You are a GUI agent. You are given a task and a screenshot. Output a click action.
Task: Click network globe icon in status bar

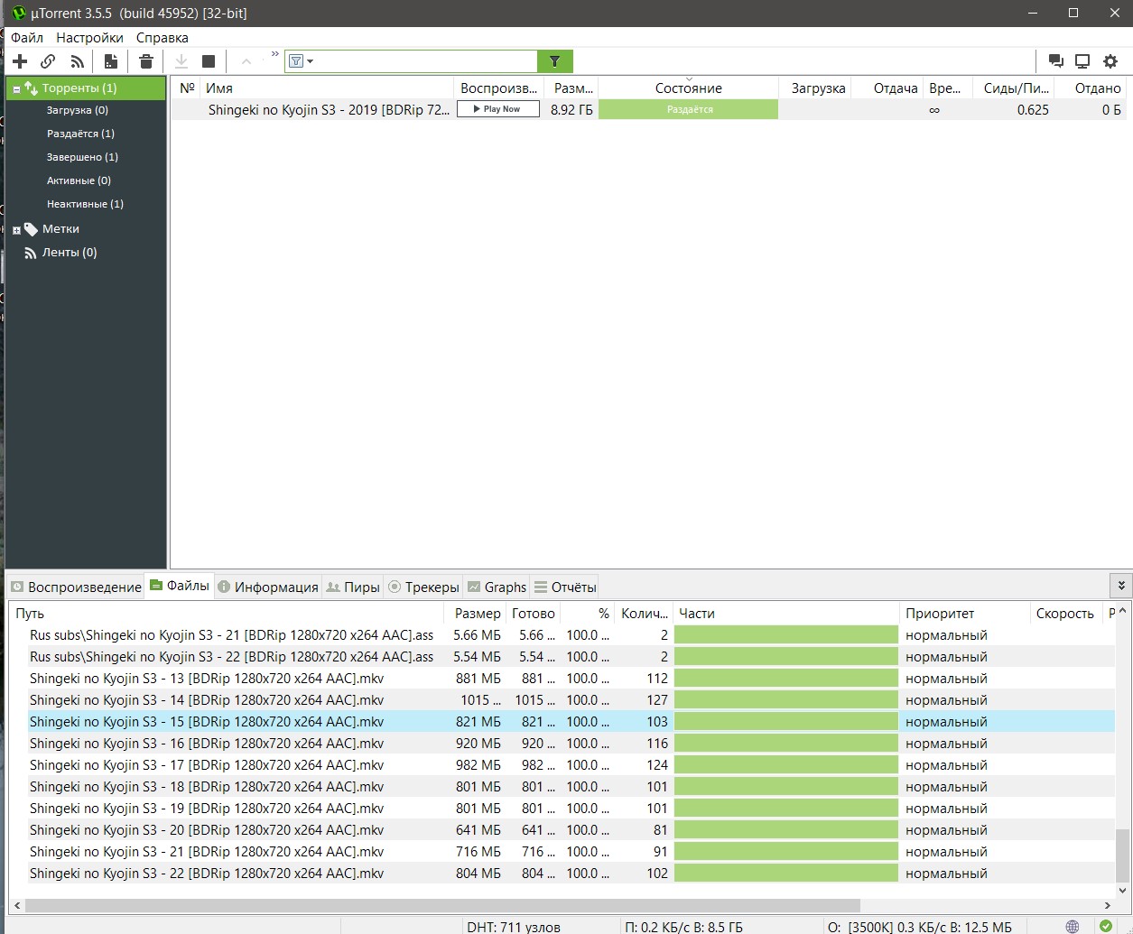click(x=1073, y=927)
